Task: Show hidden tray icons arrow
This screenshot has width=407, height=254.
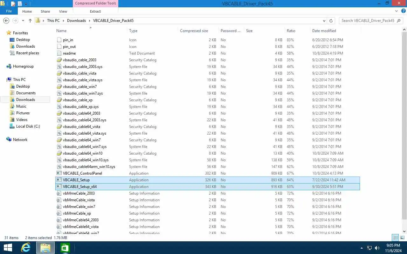Action: 362,248
